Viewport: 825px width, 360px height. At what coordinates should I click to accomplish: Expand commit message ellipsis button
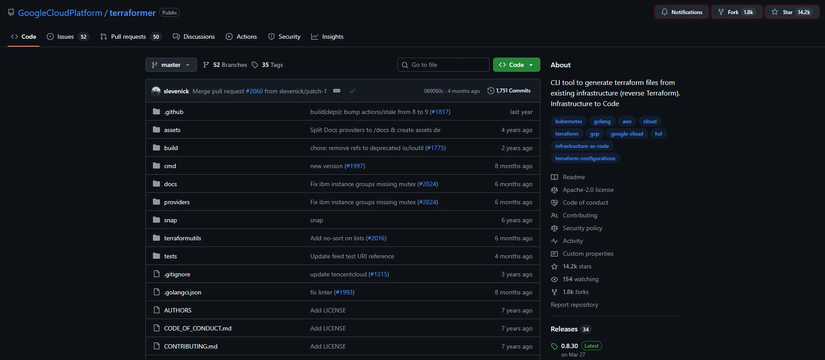(x=337, y=91)
